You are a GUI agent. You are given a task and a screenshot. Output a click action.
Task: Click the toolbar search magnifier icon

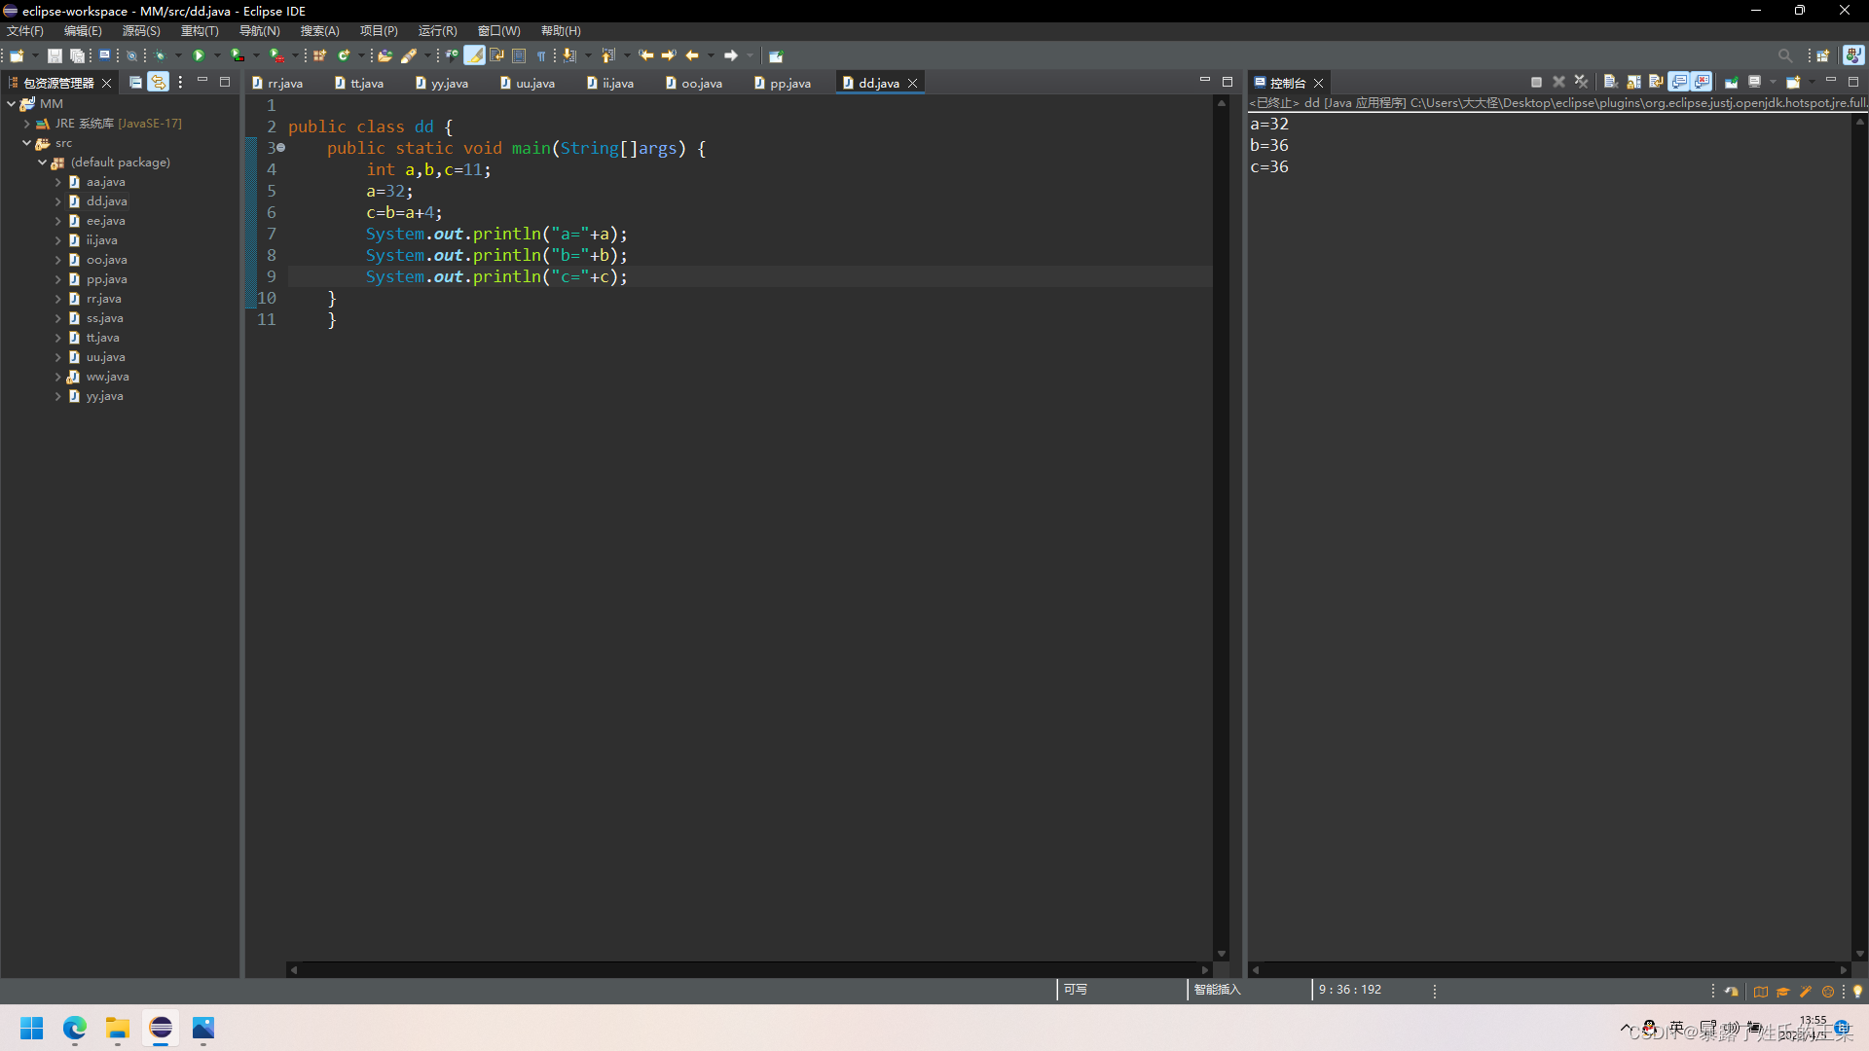point(1785,55)
